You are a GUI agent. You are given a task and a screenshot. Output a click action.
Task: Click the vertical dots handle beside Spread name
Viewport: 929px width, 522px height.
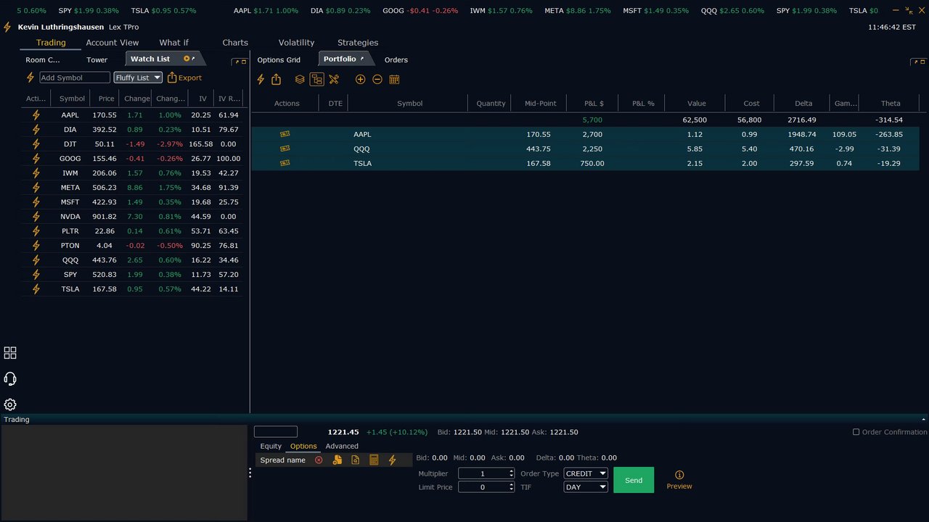(250, 473)
